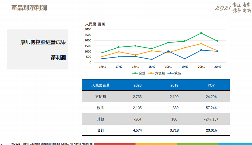The width and height of the screenshot is (252, 145).
Task: Click the 4,574 total cell
Action: pyautogui.click(x=137, y=130)
